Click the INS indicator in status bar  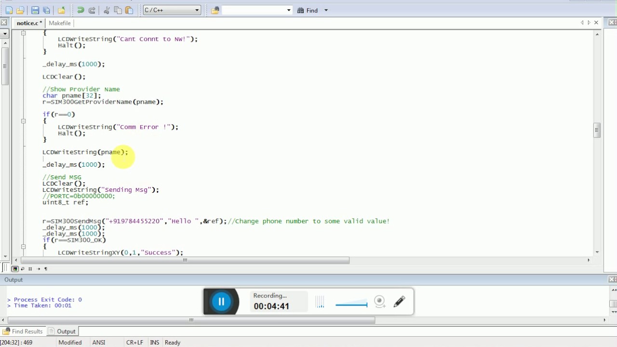click(154, 342)
